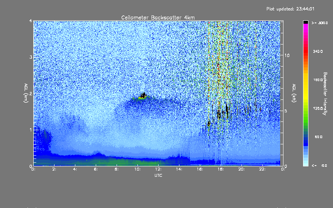
Task: Click the 10 kft tick label
Action: coord(287,55)
